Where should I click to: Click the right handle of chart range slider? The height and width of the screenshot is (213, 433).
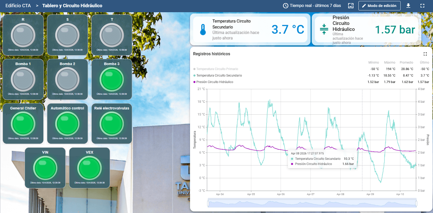coord(416,203)
